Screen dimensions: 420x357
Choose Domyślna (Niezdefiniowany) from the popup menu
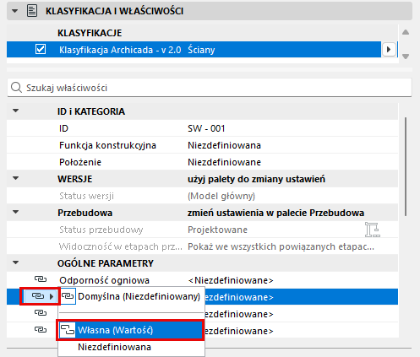coord(131,296)
